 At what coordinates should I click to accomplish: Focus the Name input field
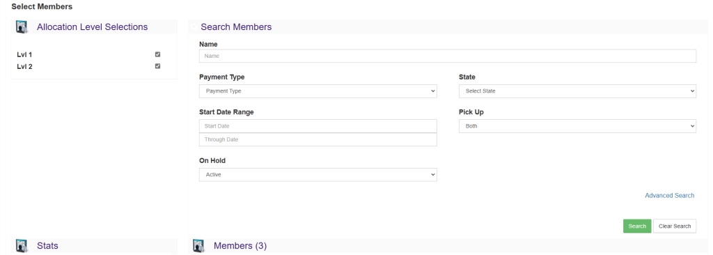(448, 56)
